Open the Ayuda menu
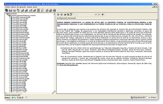The image size is (163, 104). (35, 7)
